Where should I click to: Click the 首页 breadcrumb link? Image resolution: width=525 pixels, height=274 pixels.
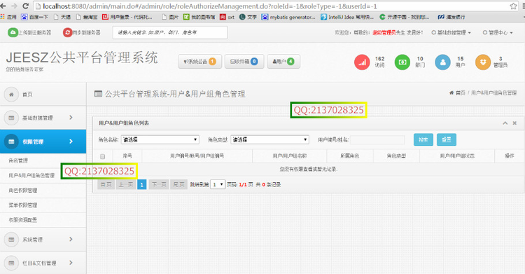(461, 93)
